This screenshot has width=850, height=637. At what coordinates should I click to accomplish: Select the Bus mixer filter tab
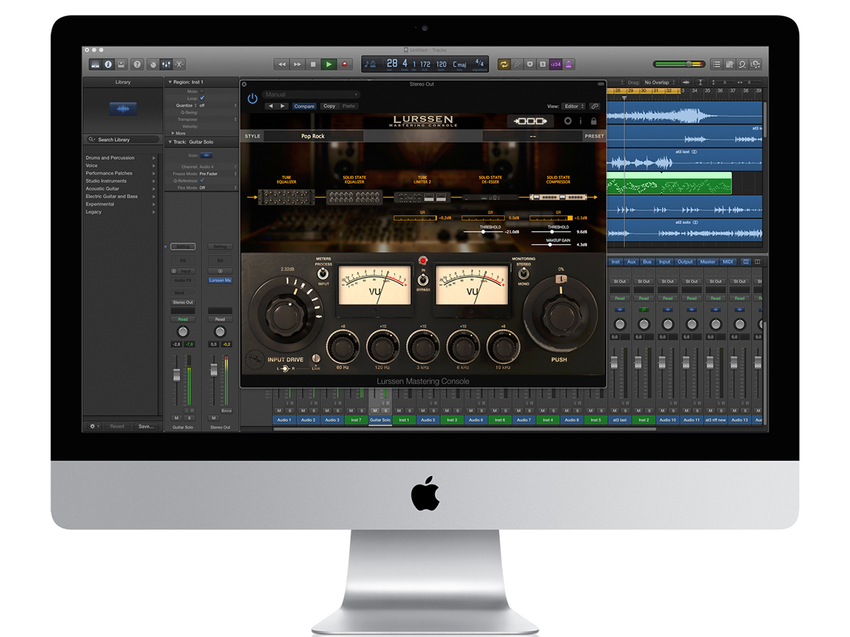[x=647, y=262]
